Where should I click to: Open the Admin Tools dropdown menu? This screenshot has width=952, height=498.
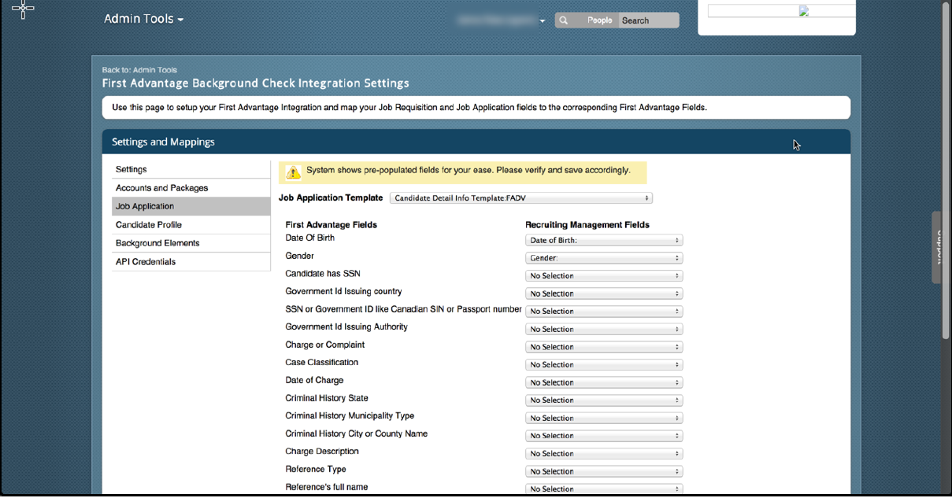[143, 19]
